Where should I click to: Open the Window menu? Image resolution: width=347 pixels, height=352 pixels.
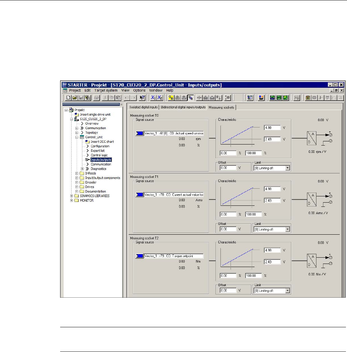pos(156,90)
